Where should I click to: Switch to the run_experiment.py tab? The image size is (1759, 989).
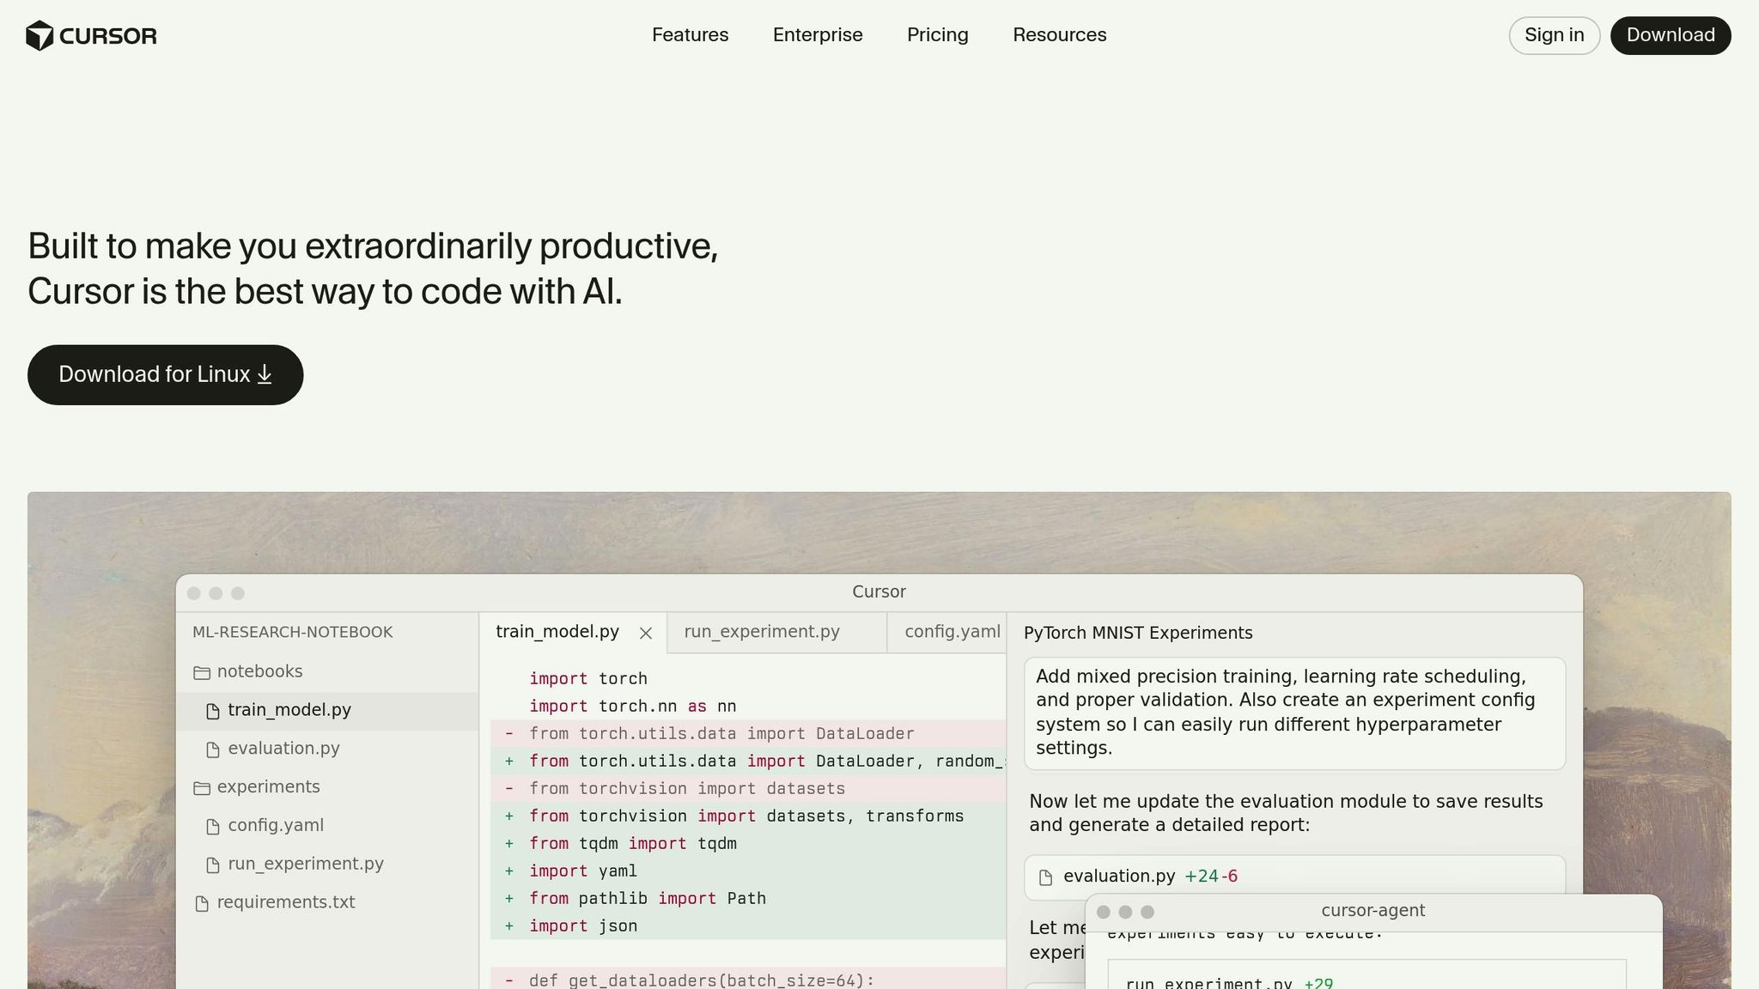tap(762, 632)
